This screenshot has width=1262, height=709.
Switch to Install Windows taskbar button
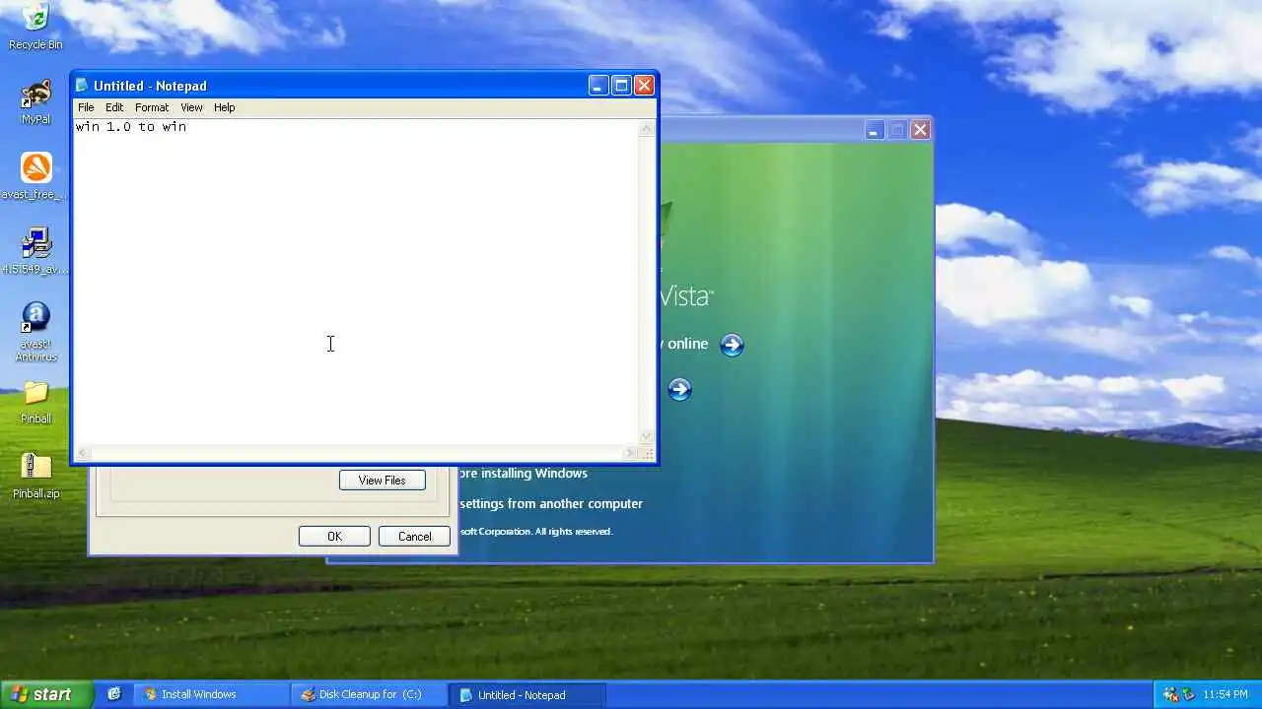coord(212,694)
